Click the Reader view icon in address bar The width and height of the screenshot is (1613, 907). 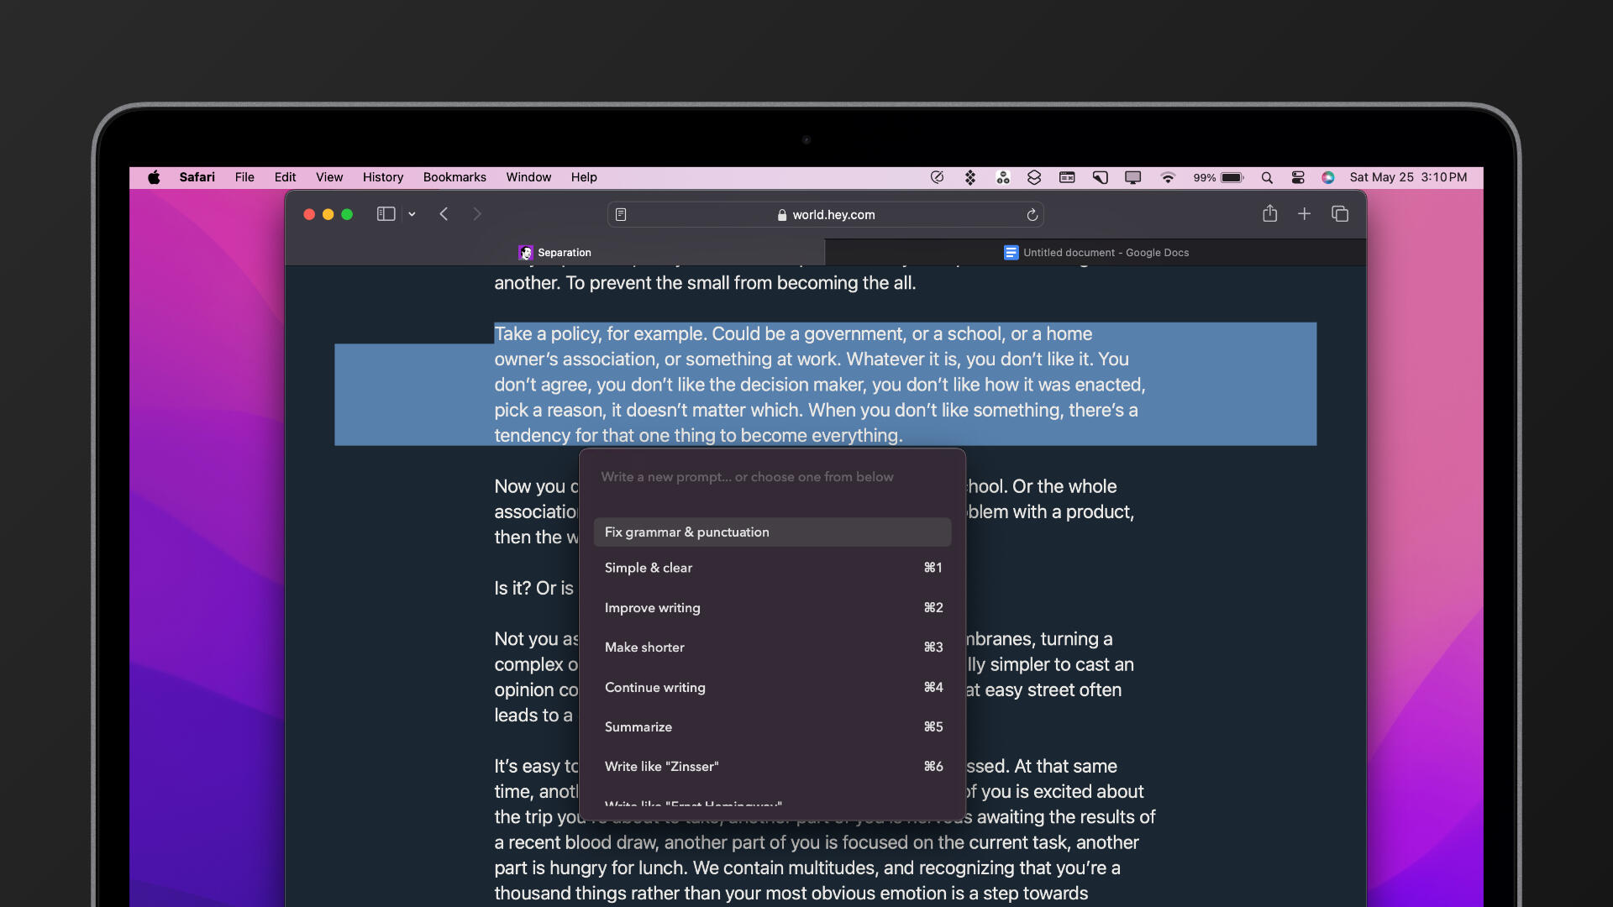(x=621, y=215)
